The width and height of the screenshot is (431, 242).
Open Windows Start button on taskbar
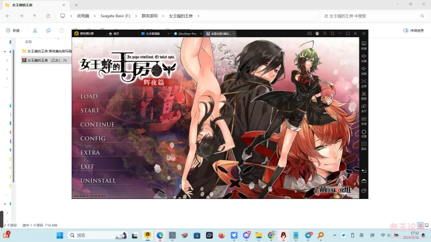pos(60,236)
